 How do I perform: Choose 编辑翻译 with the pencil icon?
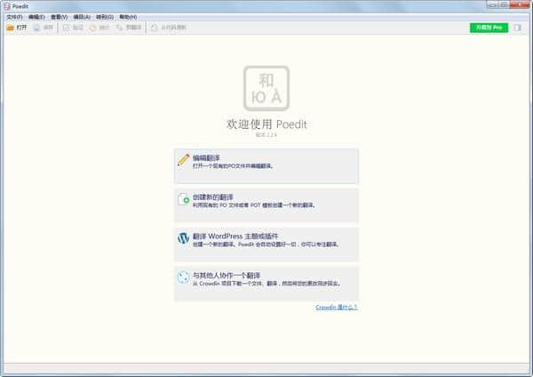266,166
